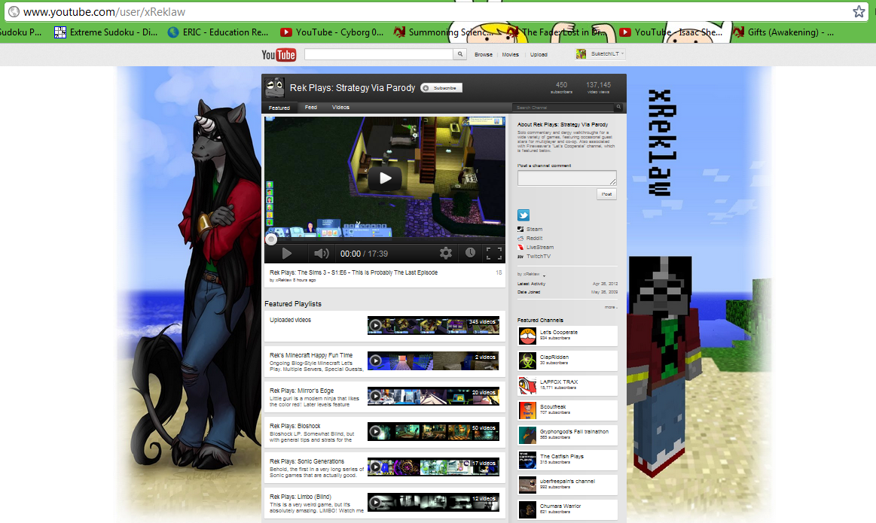Click the large play overlay on video
876x523 pixels.
coord(385,178)
